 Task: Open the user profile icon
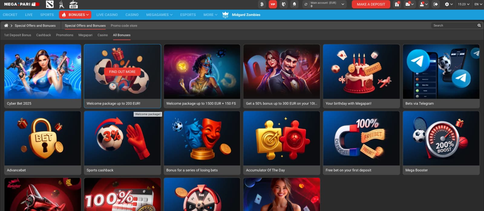423,4
